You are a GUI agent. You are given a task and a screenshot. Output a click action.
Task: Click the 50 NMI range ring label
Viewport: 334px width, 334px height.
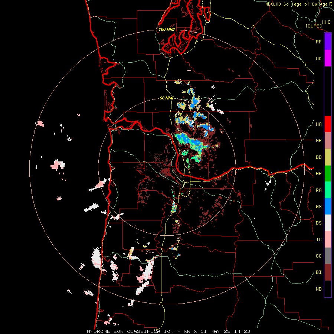point(167,98)
